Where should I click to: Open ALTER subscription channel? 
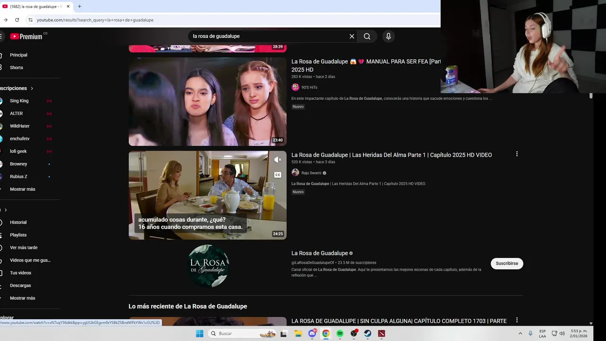[x=16, y=113]
